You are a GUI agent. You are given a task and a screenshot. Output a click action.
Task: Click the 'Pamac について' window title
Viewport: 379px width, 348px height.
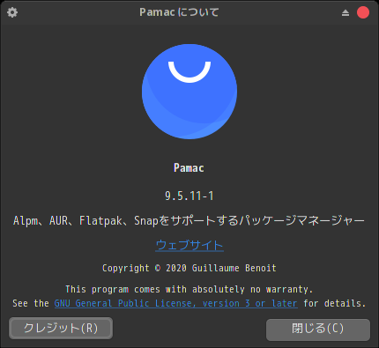pos(179,12)
